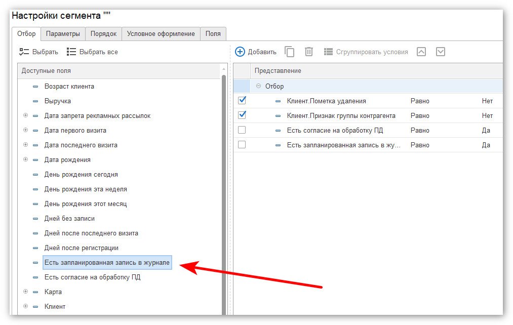The width and height of the screenshot is (513, 325).
Task: Click the Выбрать все list icon
Action: coord(71,52)
